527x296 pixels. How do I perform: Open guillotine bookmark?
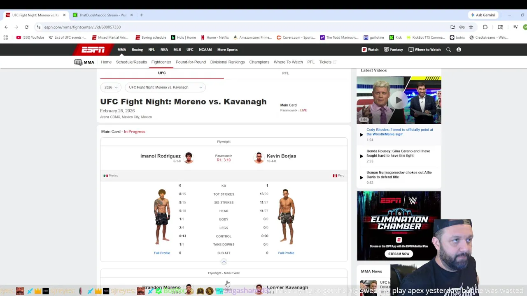374,37
